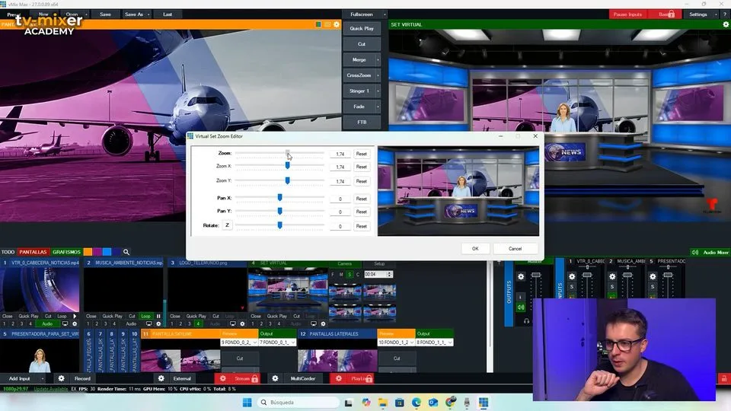
Task: Select the orange category color swatch
Action: point(88,252)
